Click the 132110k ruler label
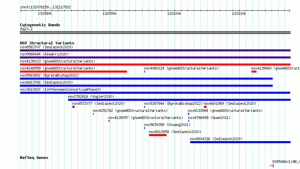This screenshot has height=169, width=300. 239,13
